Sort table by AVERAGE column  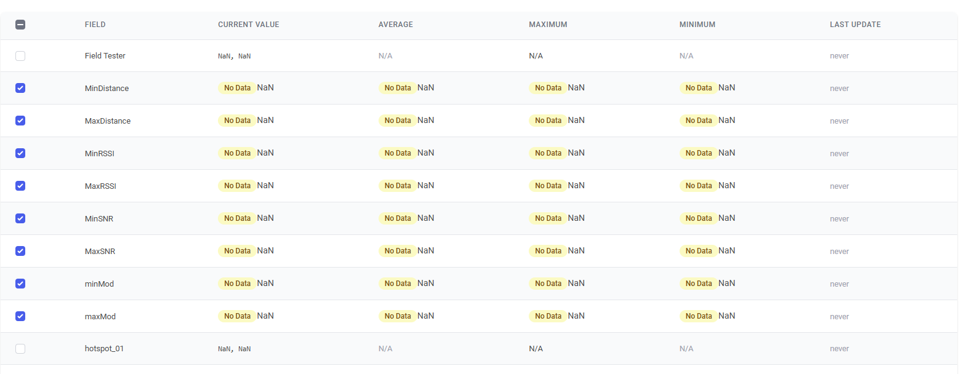click(x=395, y=25)
